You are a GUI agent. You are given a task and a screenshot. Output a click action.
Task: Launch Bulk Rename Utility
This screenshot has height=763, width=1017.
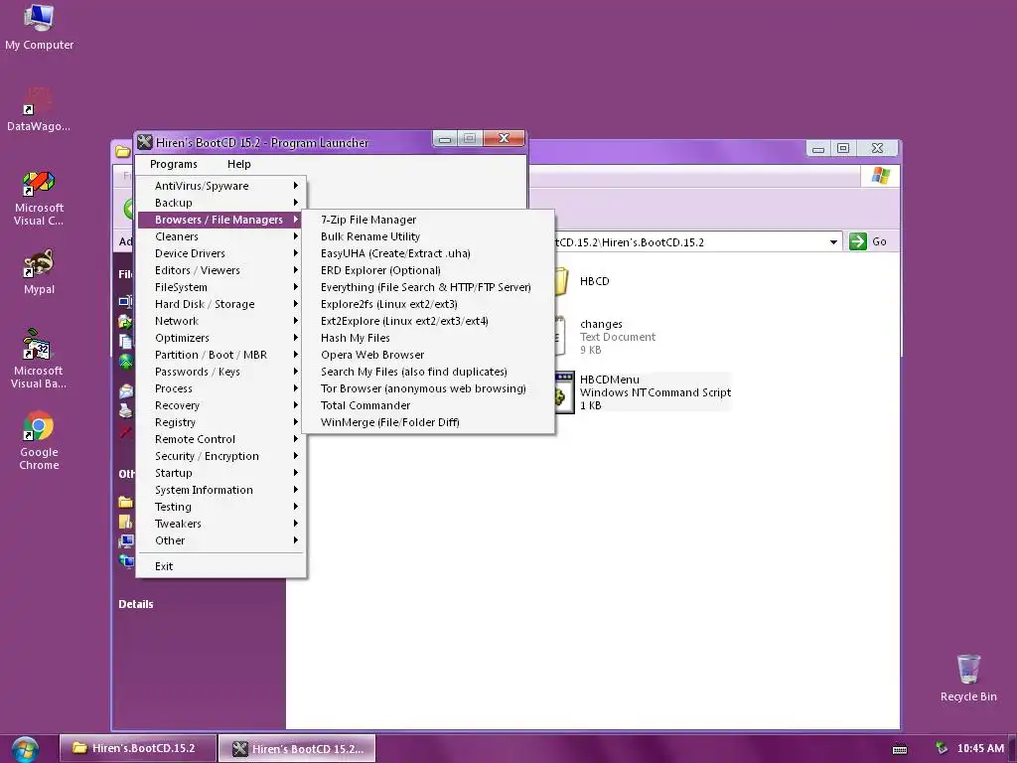click(x=428, y=236)
